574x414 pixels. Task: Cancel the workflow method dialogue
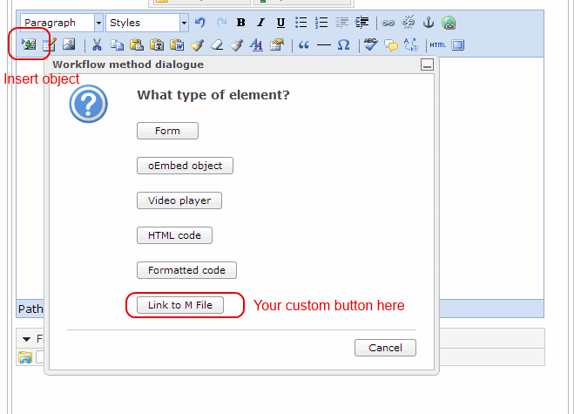click(385, 348)
